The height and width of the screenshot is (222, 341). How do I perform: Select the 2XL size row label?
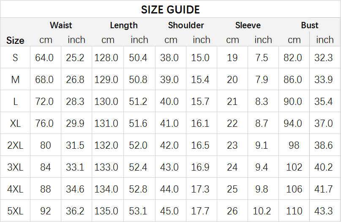(15, 145)
